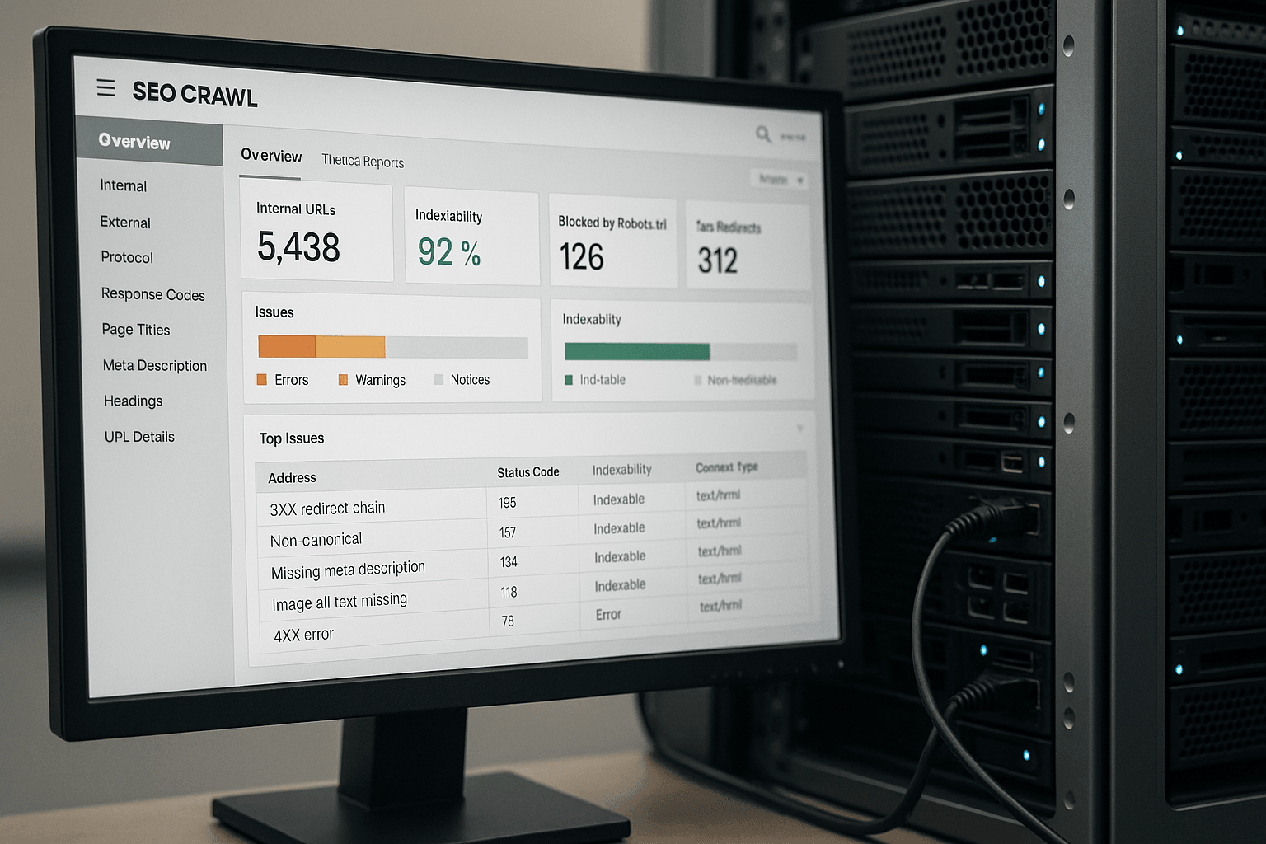Click the orange Errors legend swatch
The width and height of the screenshot is (1266, 844).
tap(262, 379)
